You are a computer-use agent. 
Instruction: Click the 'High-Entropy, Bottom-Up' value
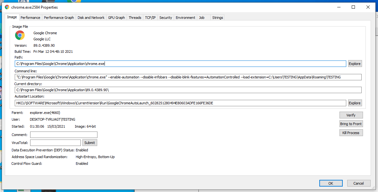(x=95, y=157)
